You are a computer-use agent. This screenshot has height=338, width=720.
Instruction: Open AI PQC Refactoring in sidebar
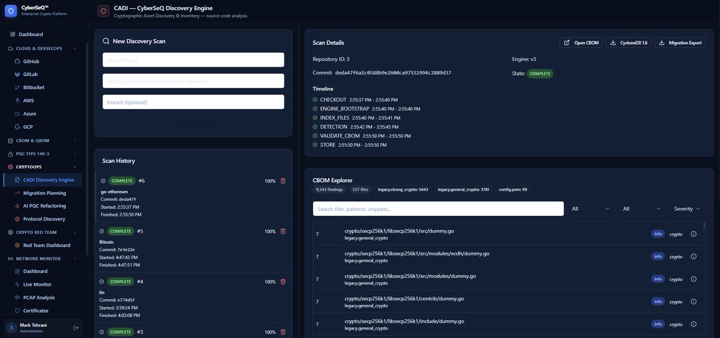click(x=44, y=206)
